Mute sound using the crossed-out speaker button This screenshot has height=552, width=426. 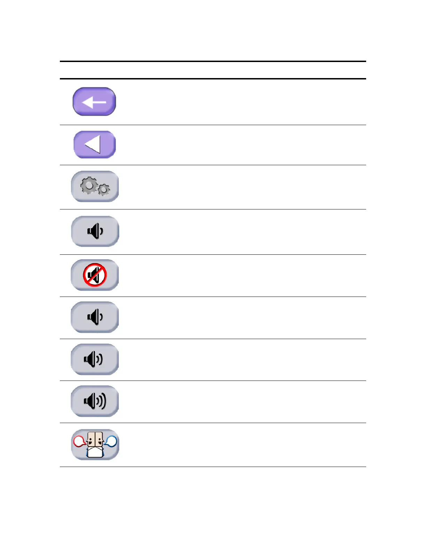tap(95, 275)
